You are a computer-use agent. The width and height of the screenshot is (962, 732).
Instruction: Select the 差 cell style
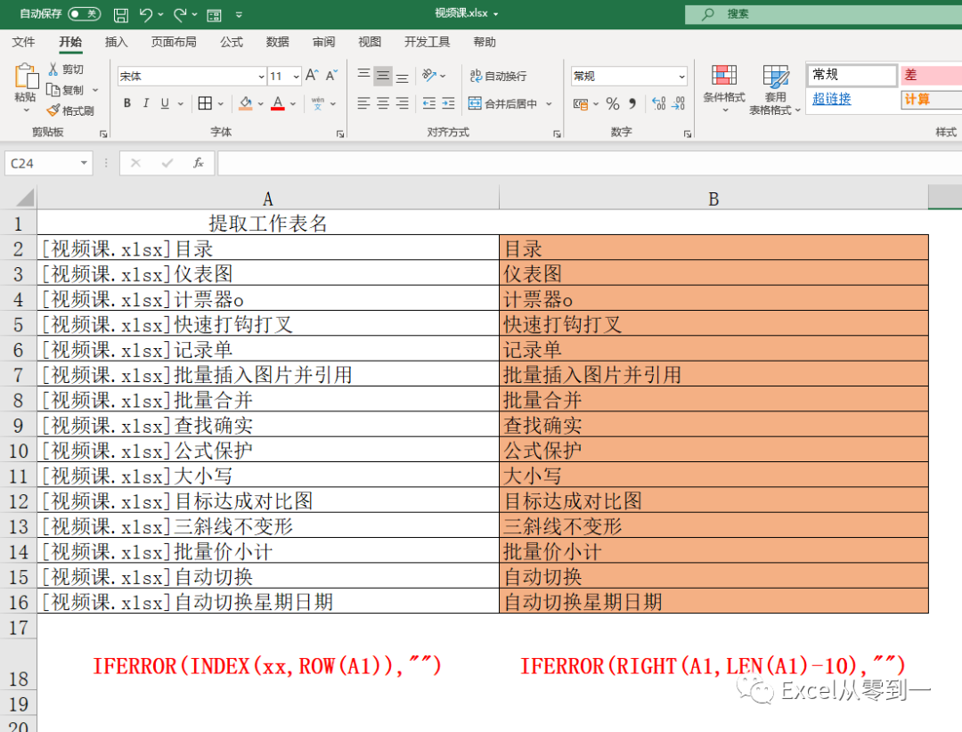tap(932, 75)
